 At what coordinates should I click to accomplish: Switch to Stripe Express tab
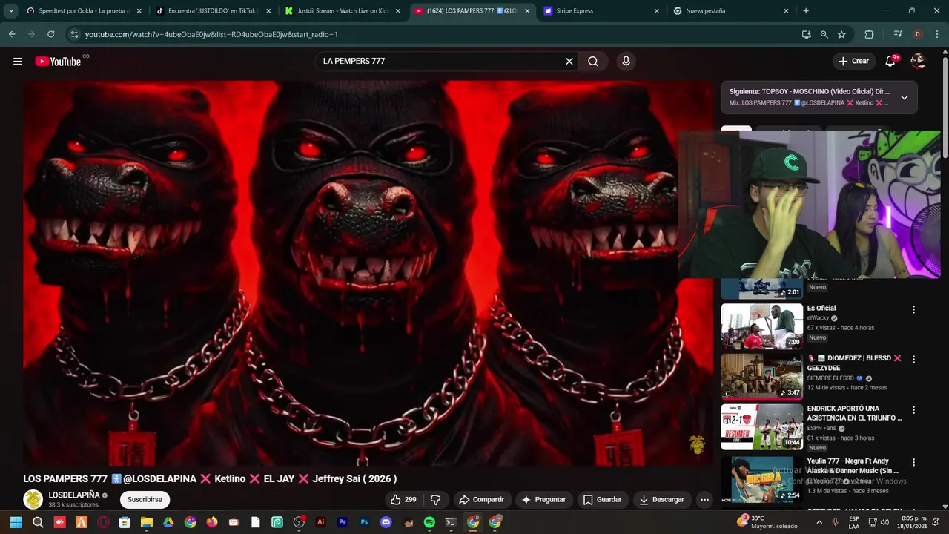click(601, 11)
